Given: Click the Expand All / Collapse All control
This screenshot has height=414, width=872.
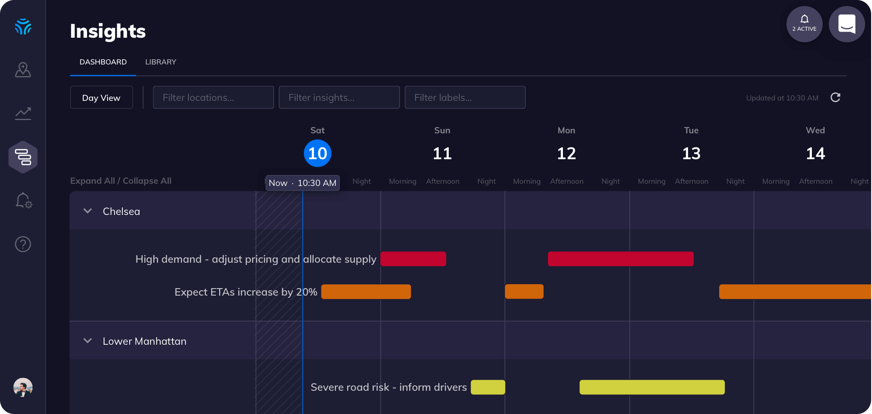Looking at the screenshot, I should pos(121,181).
